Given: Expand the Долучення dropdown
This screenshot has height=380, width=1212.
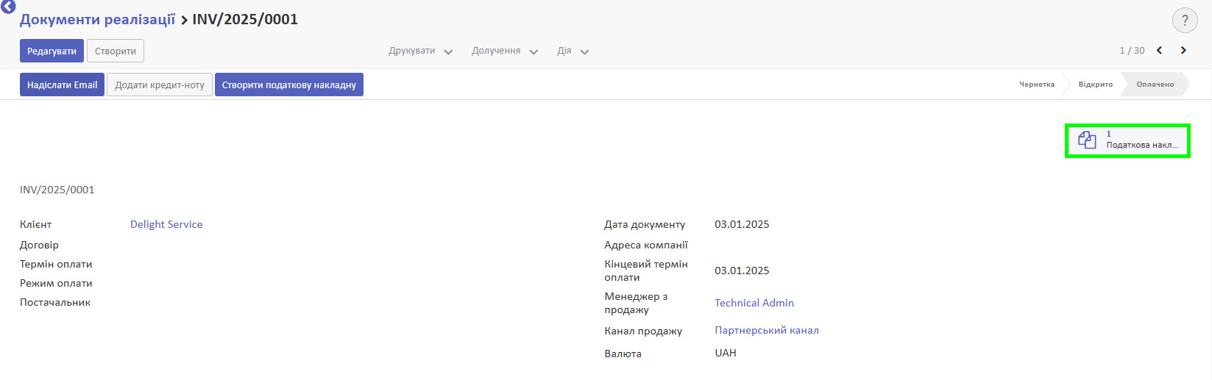Looking at the screenshot, I should click(x=505, y=51).
